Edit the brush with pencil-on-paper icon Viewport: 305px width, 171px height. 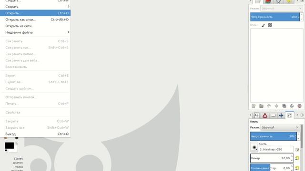pos(297,150)
